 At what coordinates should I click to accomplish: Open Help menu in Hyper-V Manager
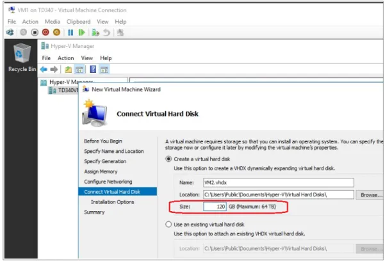106,58
